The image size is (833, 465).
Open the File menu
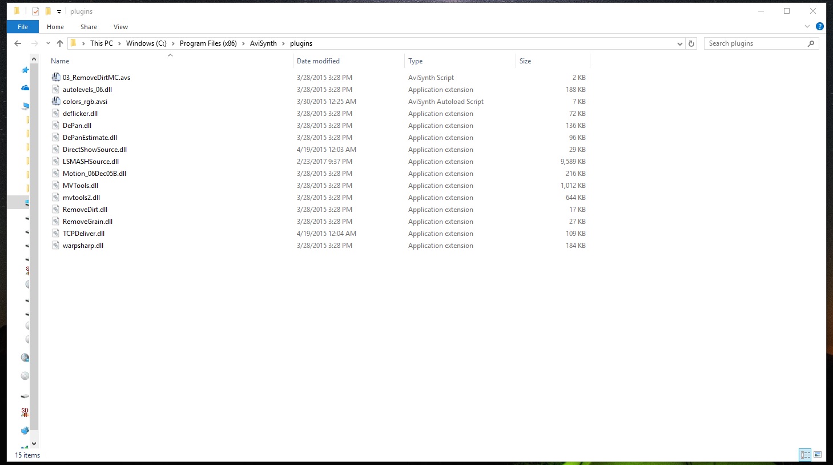click(x=23, y=27)
